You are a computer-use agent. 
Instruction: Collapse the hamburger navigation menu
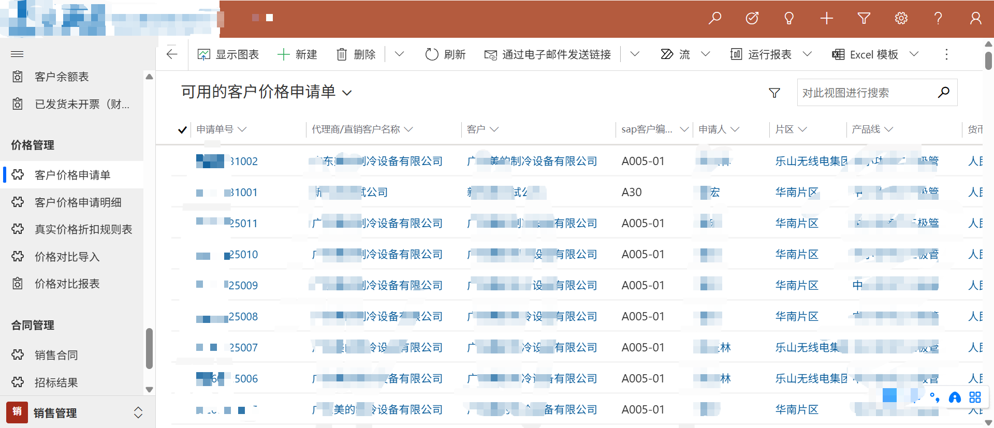tap(17, 54)
